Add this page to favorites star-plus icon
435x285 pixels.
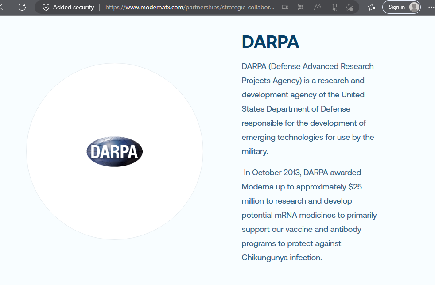point(349,7)
